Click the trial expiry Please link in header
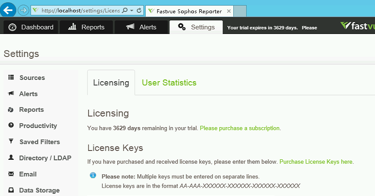The height and width of the screenshot is (196, 375). 309,28
